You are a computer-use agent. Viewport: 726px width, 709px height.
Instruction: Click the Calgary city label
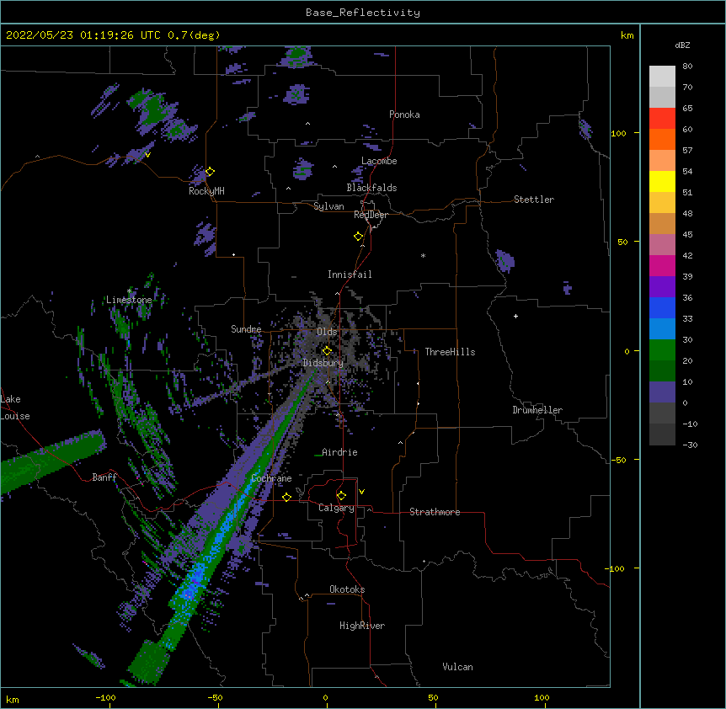point(336,508)
